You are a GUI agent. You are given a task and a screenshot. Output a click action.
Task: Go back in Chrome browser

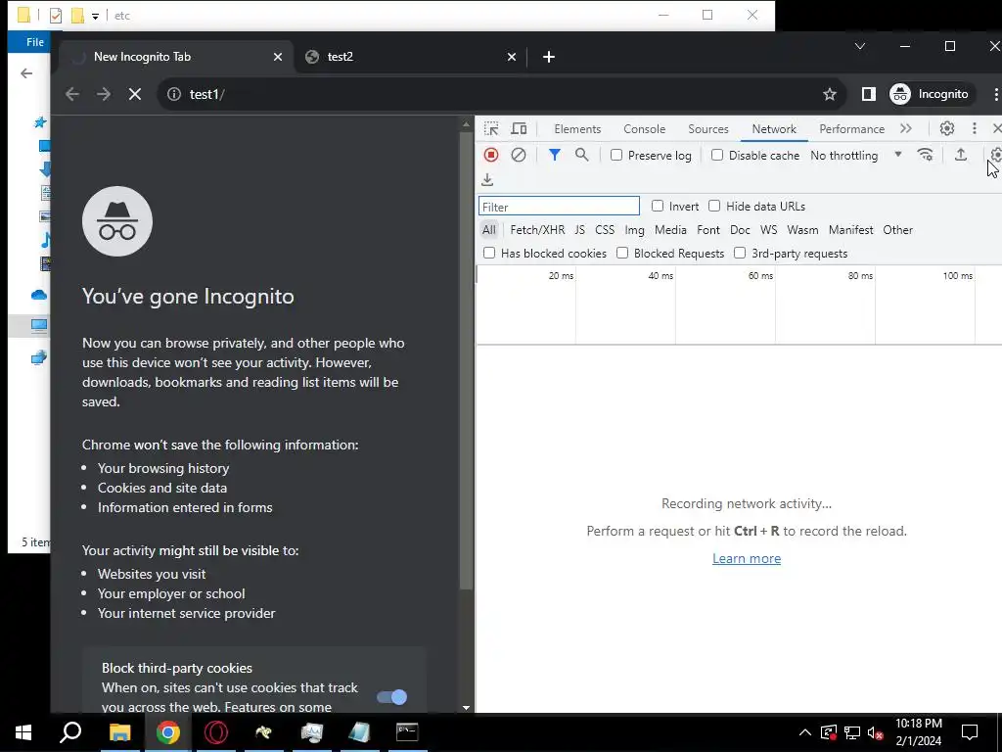tap(72, 94)
